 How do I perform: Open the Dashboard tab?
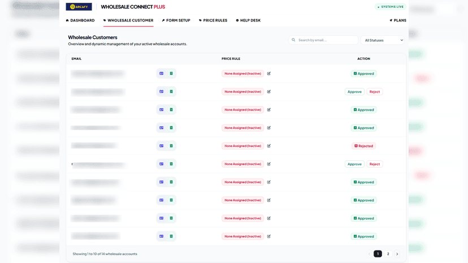(x=80, y=20)
